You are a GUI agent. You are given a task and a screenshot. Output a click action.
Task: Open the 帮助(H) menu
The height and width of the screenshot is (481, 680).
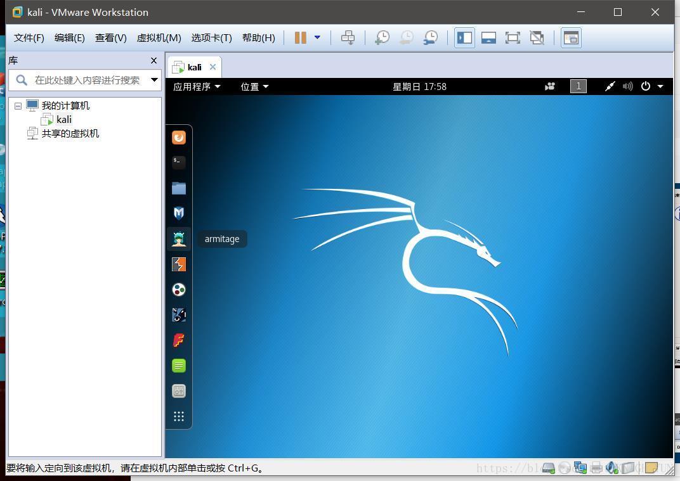(258, 38)
